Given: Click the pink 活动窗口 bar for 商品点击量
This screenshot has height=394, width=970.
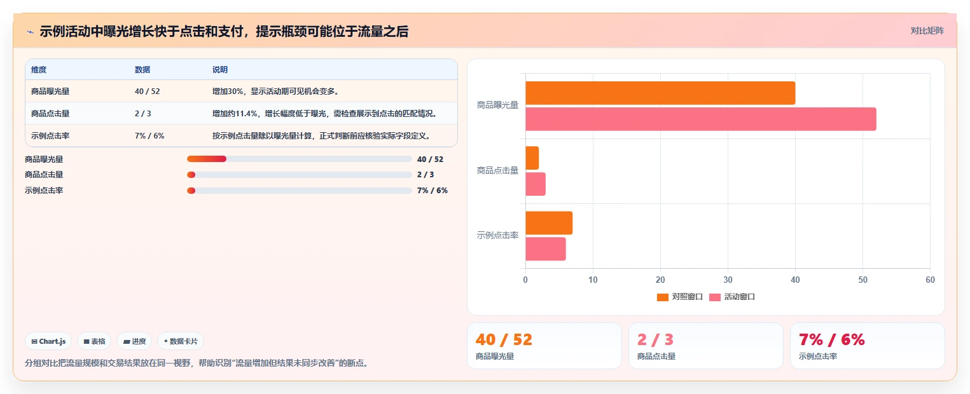Looking at the screenshot, I should [x=536, y=184].
